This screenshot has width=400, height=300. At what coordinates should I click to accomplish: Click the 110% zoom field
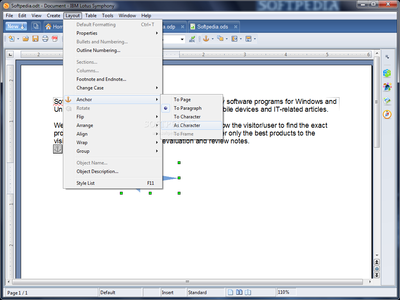(287, 292)
